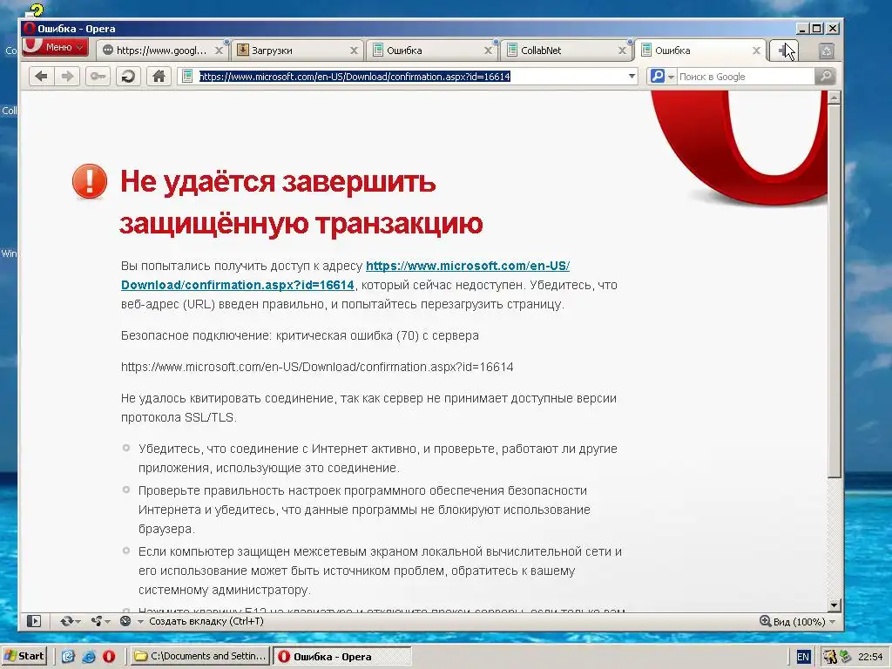Close the active Ошибка tab
The width and height of the screenshot is (892, 669).
(x=757, y=51)
